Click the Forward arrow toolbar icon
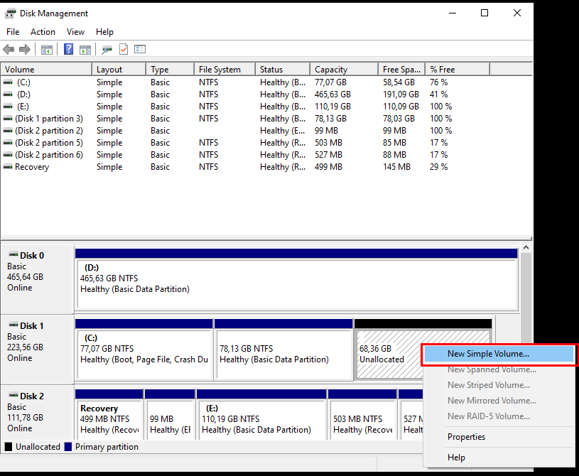Viewport: 579px width, 476px height. [x=25, y=49]
